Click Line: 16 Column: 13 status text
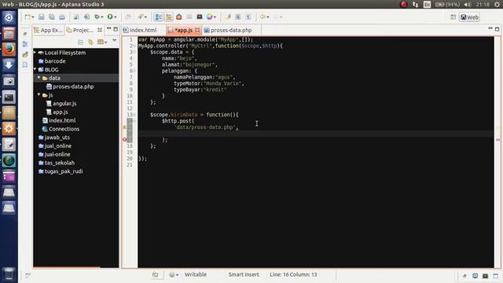 293,274
